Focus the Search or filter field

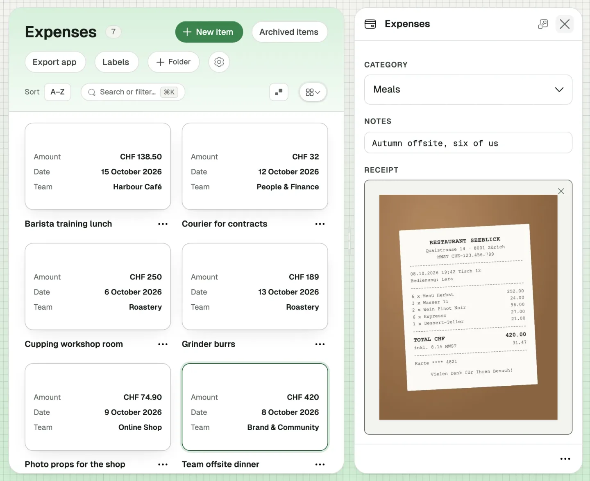[x=133, y=92]
